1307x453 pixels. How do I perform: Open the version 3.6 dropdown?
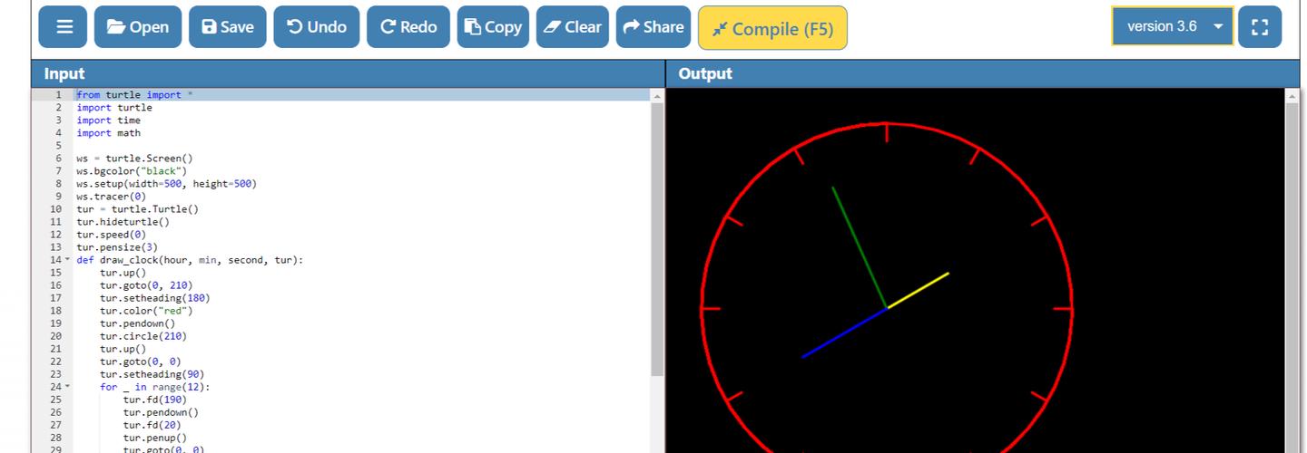tap(1173, 26)
